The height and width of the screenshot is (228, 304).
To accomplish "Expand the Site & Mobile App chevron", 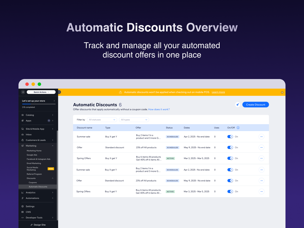I will [x=53, y=129].
